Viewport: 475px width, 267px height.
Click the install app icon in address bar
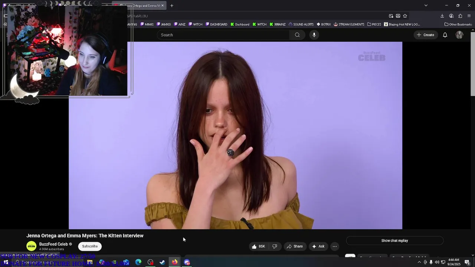point(398,16)
